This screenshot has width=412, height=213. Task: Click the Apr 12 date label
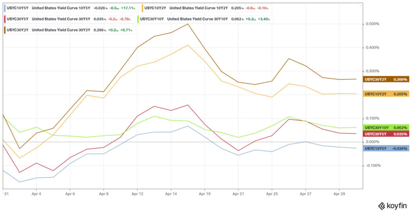coord(137,193)
